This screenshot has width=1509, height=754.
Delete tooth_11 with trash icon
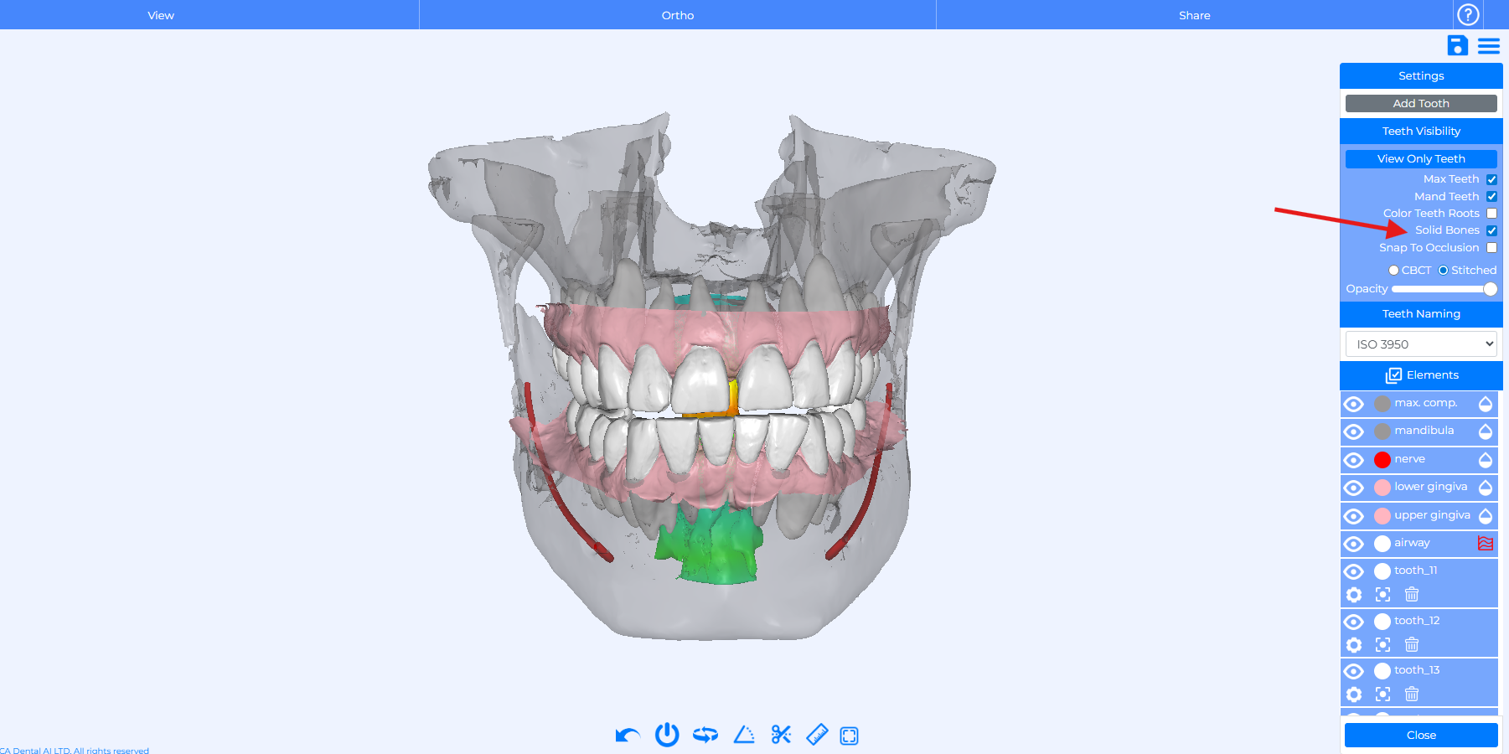coord(1412,595)
